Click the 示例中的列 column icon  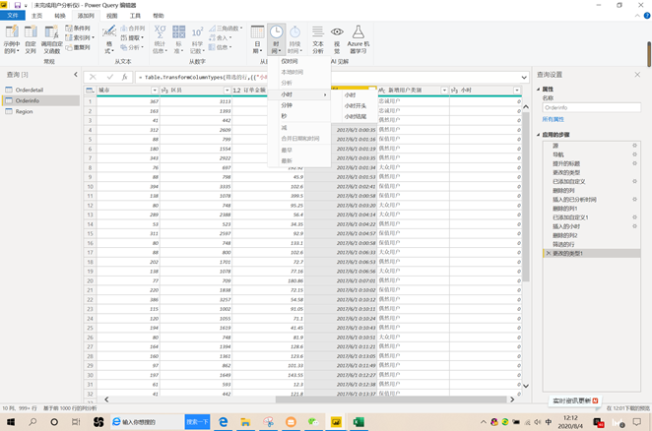(12, 32)
